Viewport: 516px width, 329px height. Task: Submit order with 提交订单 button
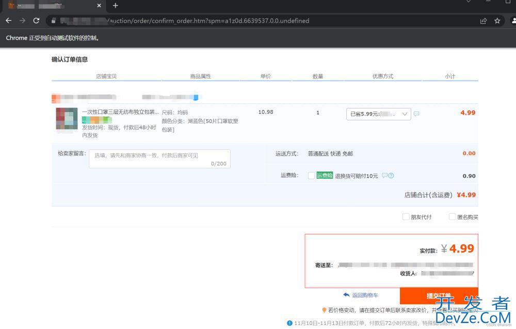click(x=439, y=295)
